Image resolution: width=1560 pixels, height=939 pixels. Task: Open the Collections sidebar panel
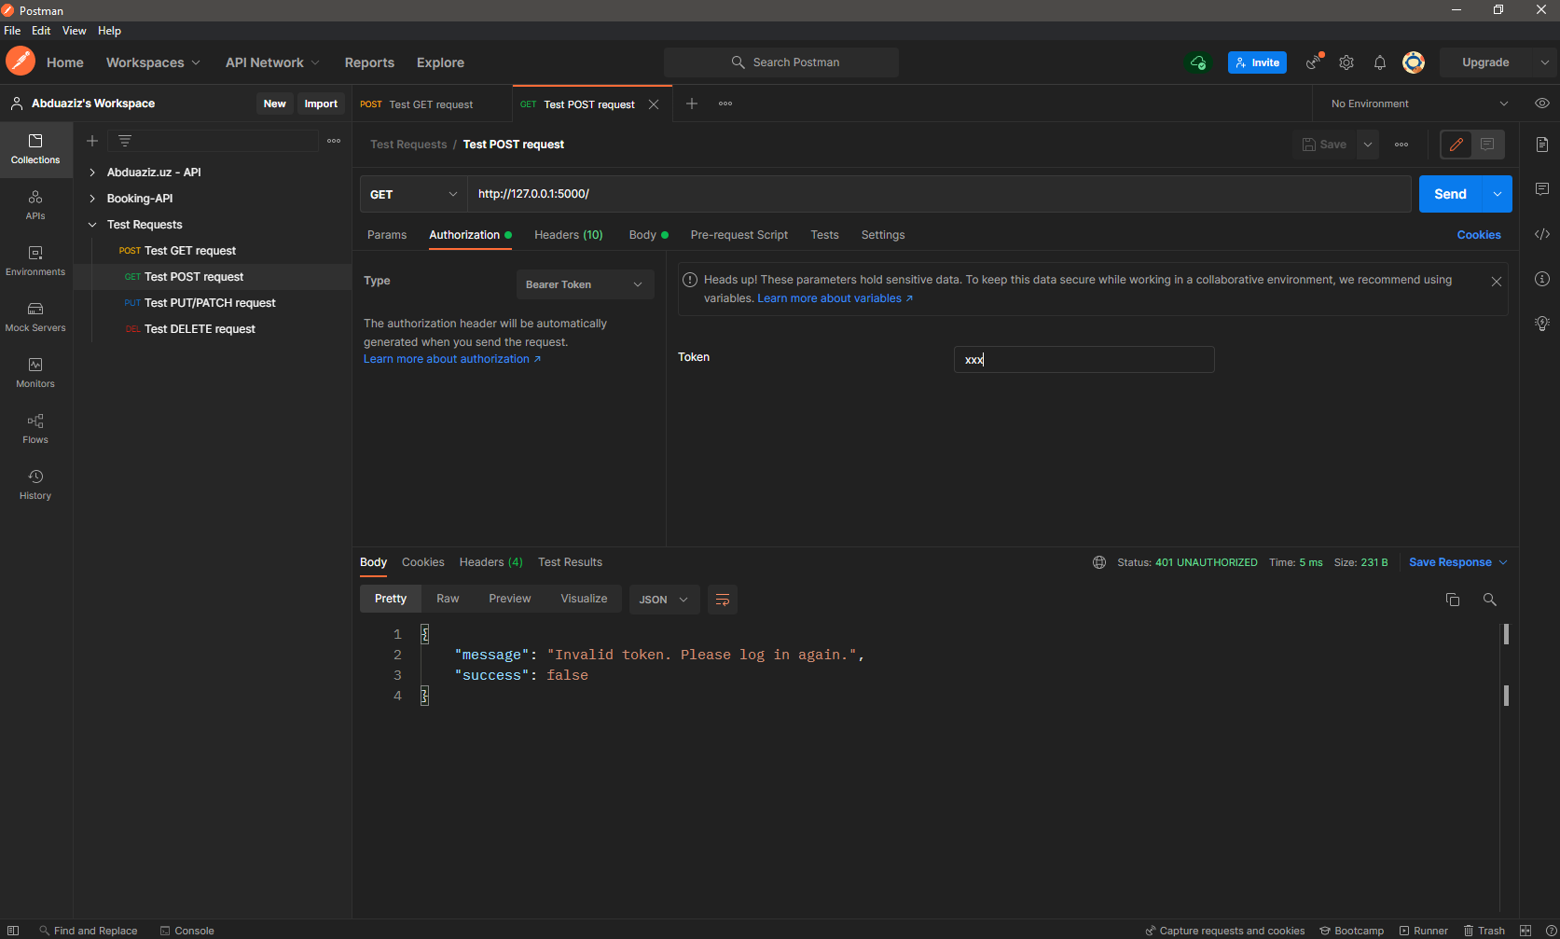tap(35, 149)
